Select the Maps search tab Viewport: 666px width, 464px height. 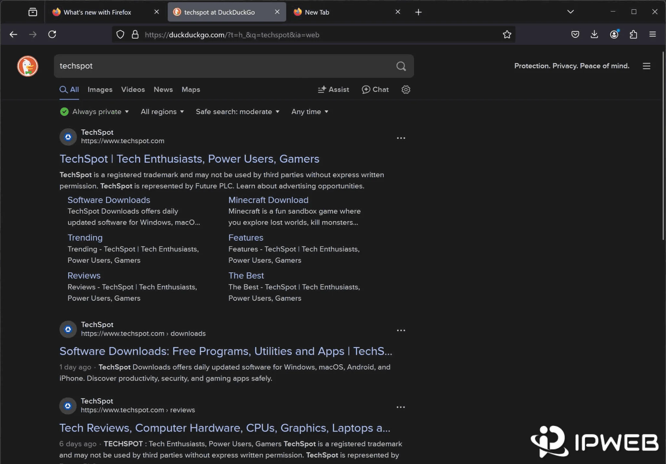click(191, 90)
